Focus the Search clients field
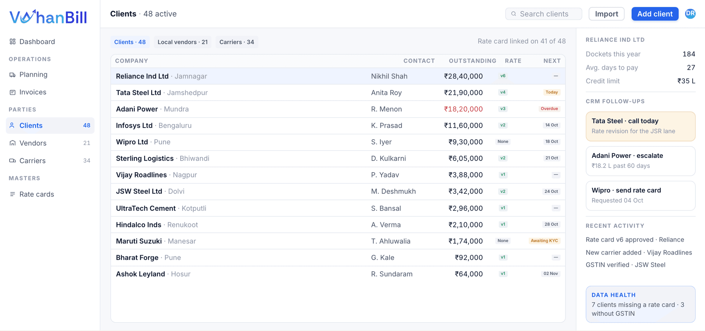The image size is (705, 331). [x=543, y=14]
